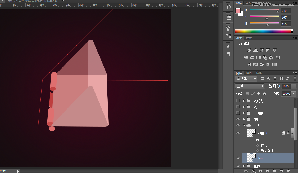Add a Channel Mixer adjustment
The height and width of the screenshot is (173, 298).
(x=271, y=57)
